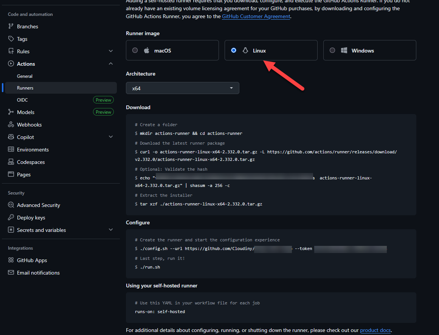Click the Branches icon in sidebar
The image size is (439, 335).
point(11,26)
